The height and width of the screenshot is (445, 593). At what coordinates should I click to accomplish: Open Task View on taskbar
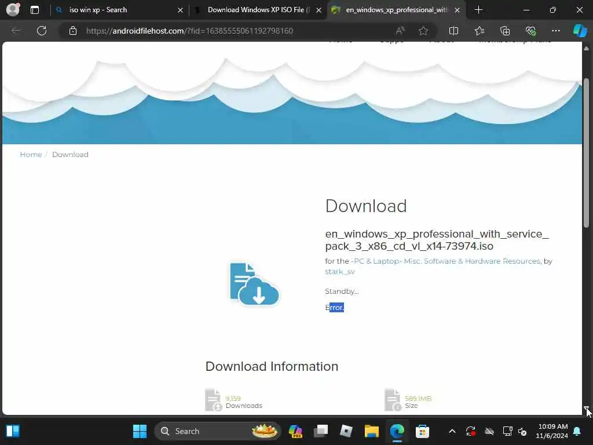pyautogui.click(x=321, y=431)
